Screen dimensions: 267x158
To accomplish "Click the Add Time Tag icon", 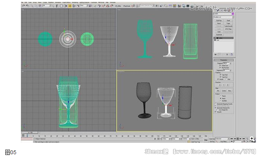I will 189,142.
